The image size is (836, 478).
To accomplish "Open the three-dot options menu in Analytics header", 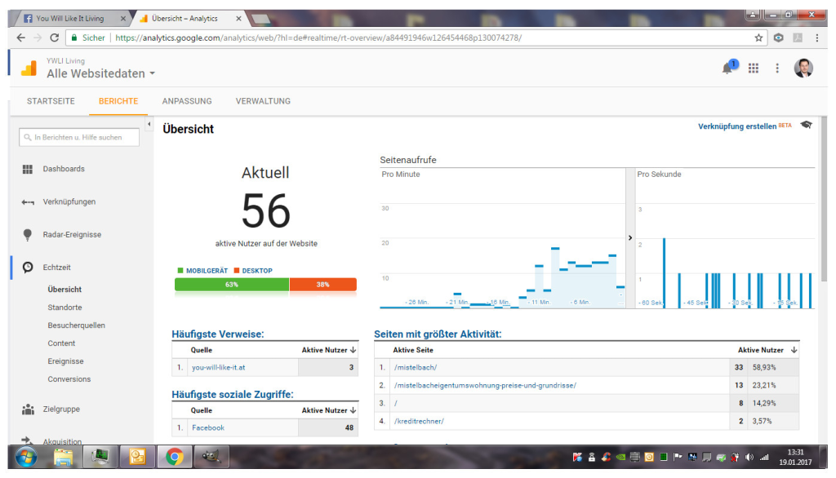I will [777, 69].
